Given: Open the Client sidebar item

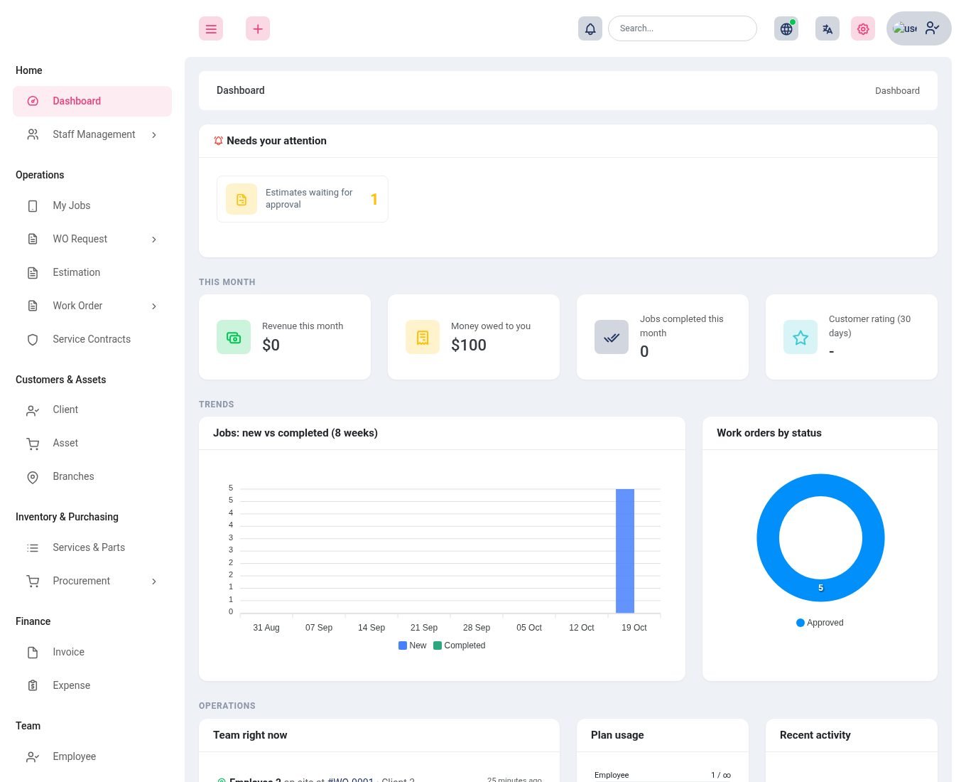Looking at the screenshot, I should (92, 409).
